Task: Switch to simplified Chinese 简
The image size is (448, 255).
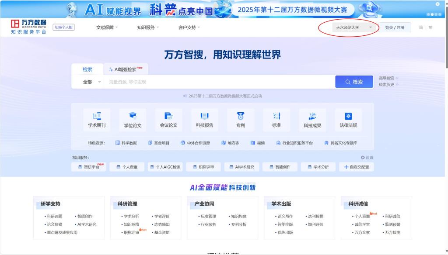Action: click(x=421, y=28)
